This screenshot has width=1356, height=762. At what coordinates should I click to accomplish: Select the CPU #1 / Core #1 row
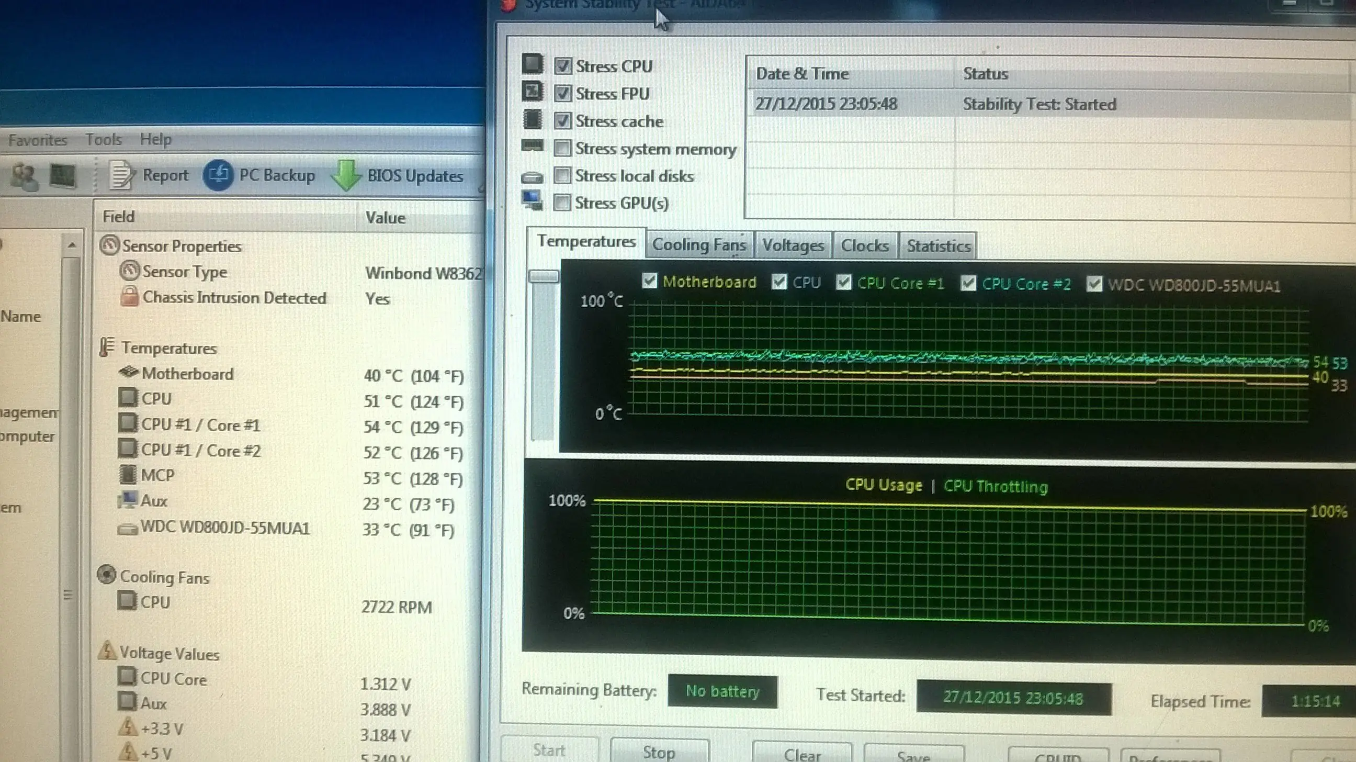(289, 425)
